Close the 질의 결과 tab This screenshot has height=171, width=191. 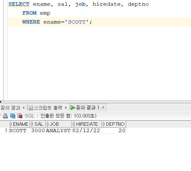pyautogui.click(x=24, y=108)
